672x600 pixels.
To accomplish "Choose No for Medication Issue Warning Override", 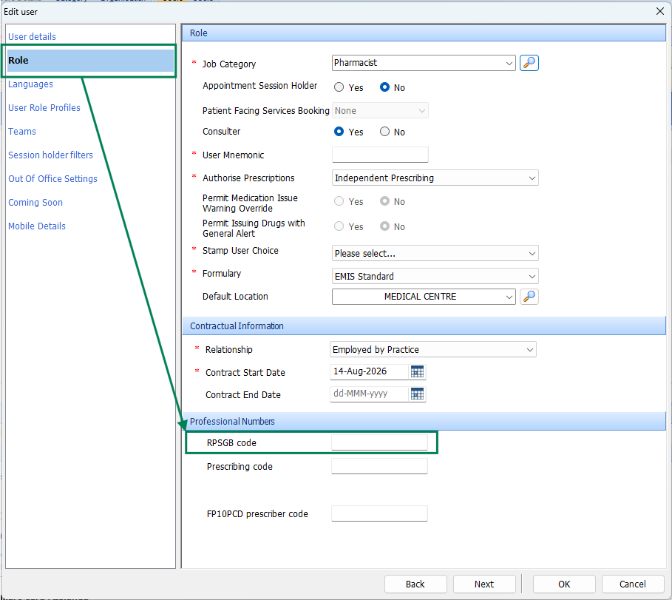I will click(x=384, y=201).
